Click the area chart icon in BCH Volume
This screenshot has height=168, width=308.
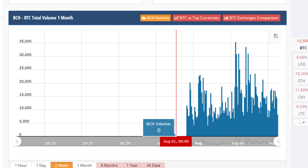(x=144, y=18)
